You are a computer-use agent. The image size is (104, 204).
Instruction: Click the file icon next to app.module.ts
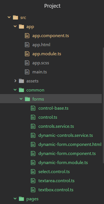(x=27, y=54)
